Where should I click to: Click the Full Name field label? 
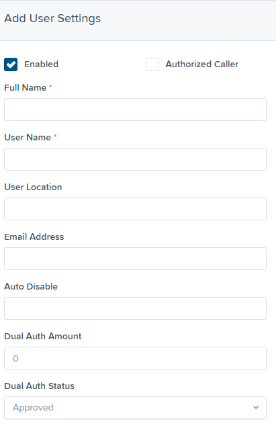tap(26, 87)
